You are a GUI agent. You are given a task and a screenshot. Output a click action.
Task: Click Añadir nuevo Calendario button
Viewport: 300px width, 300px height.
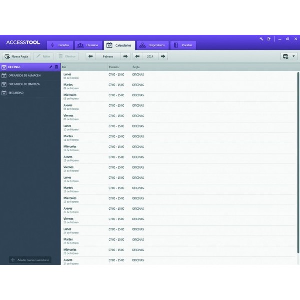click(x=30, y=260)
